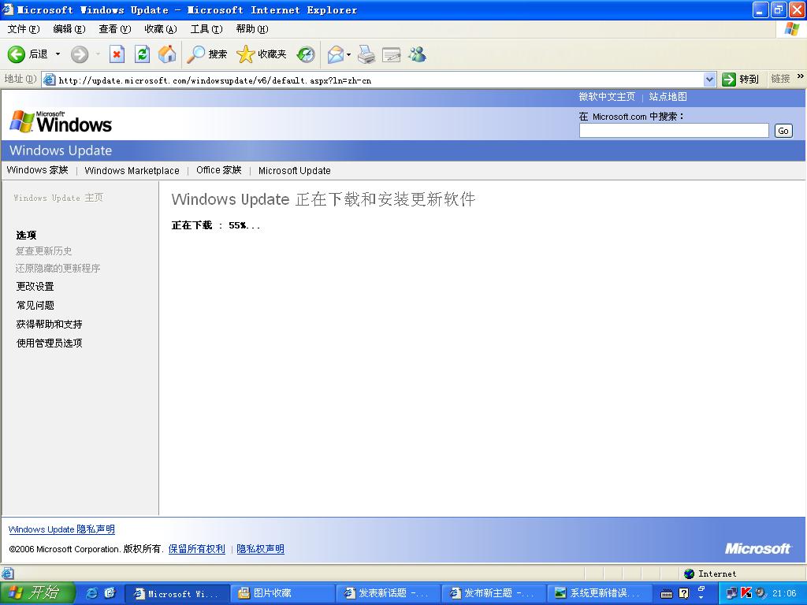Click the language bar help question icon

tap(683, 593)
